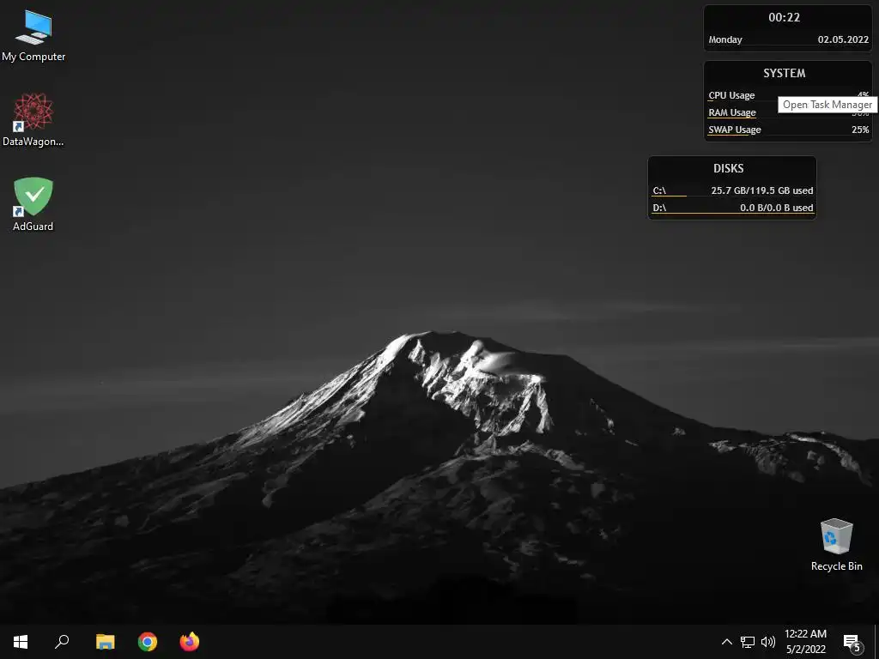The image size is (879, 659).
Task: Click the RAM Usage label in the System widget
Action: [732, 112]
